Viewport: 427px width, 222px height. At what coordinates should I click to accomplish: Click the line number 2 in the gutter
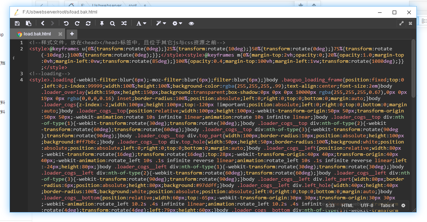pos(21,49)
